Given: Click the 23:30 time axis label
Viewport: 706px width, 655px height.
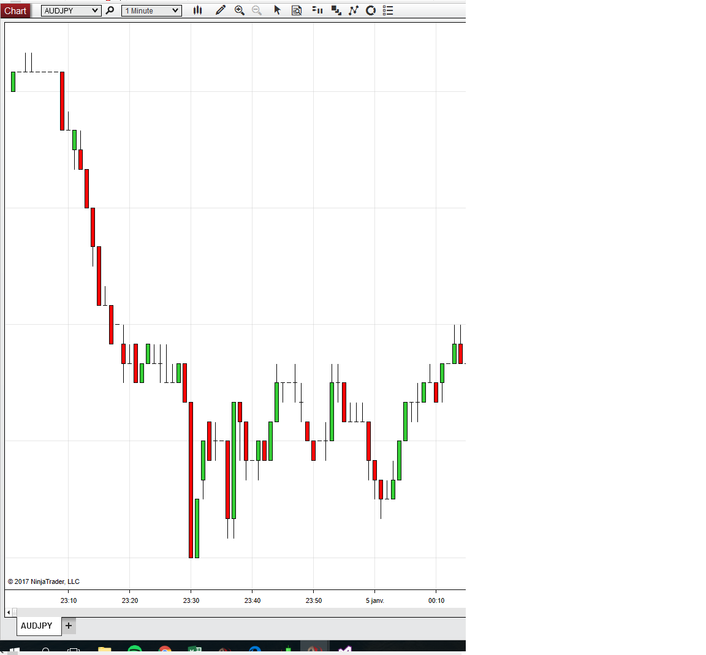Looking at the screenshot, I should tap(191, 600).
